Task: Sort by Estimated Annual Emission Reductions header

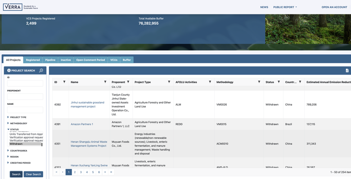Action: pyautogui.click(x=328, y=82)
